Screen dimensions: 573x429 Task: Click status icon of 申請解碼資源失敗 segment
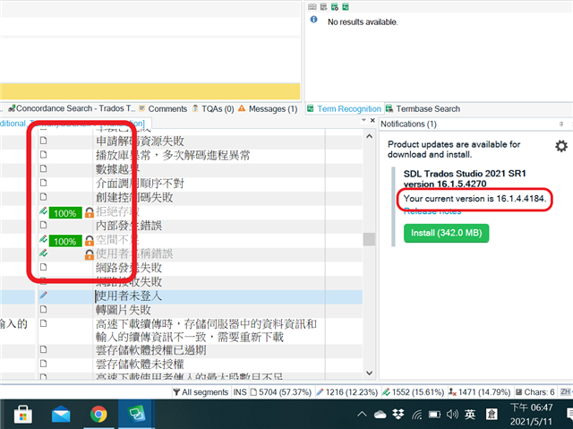click(x=43, y=141)
